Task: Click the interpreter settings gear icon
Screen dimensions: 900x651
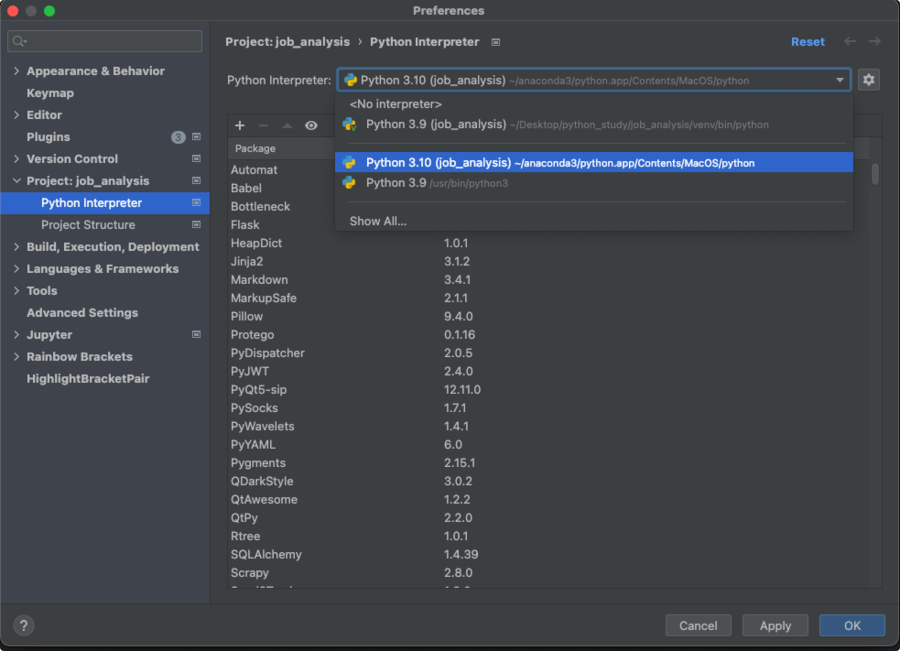Action: [869, 80]
